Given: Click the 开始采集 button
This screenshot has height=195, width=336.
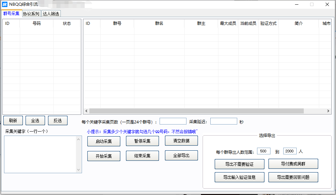Looking at the screenshot, I should pos(103,156).
